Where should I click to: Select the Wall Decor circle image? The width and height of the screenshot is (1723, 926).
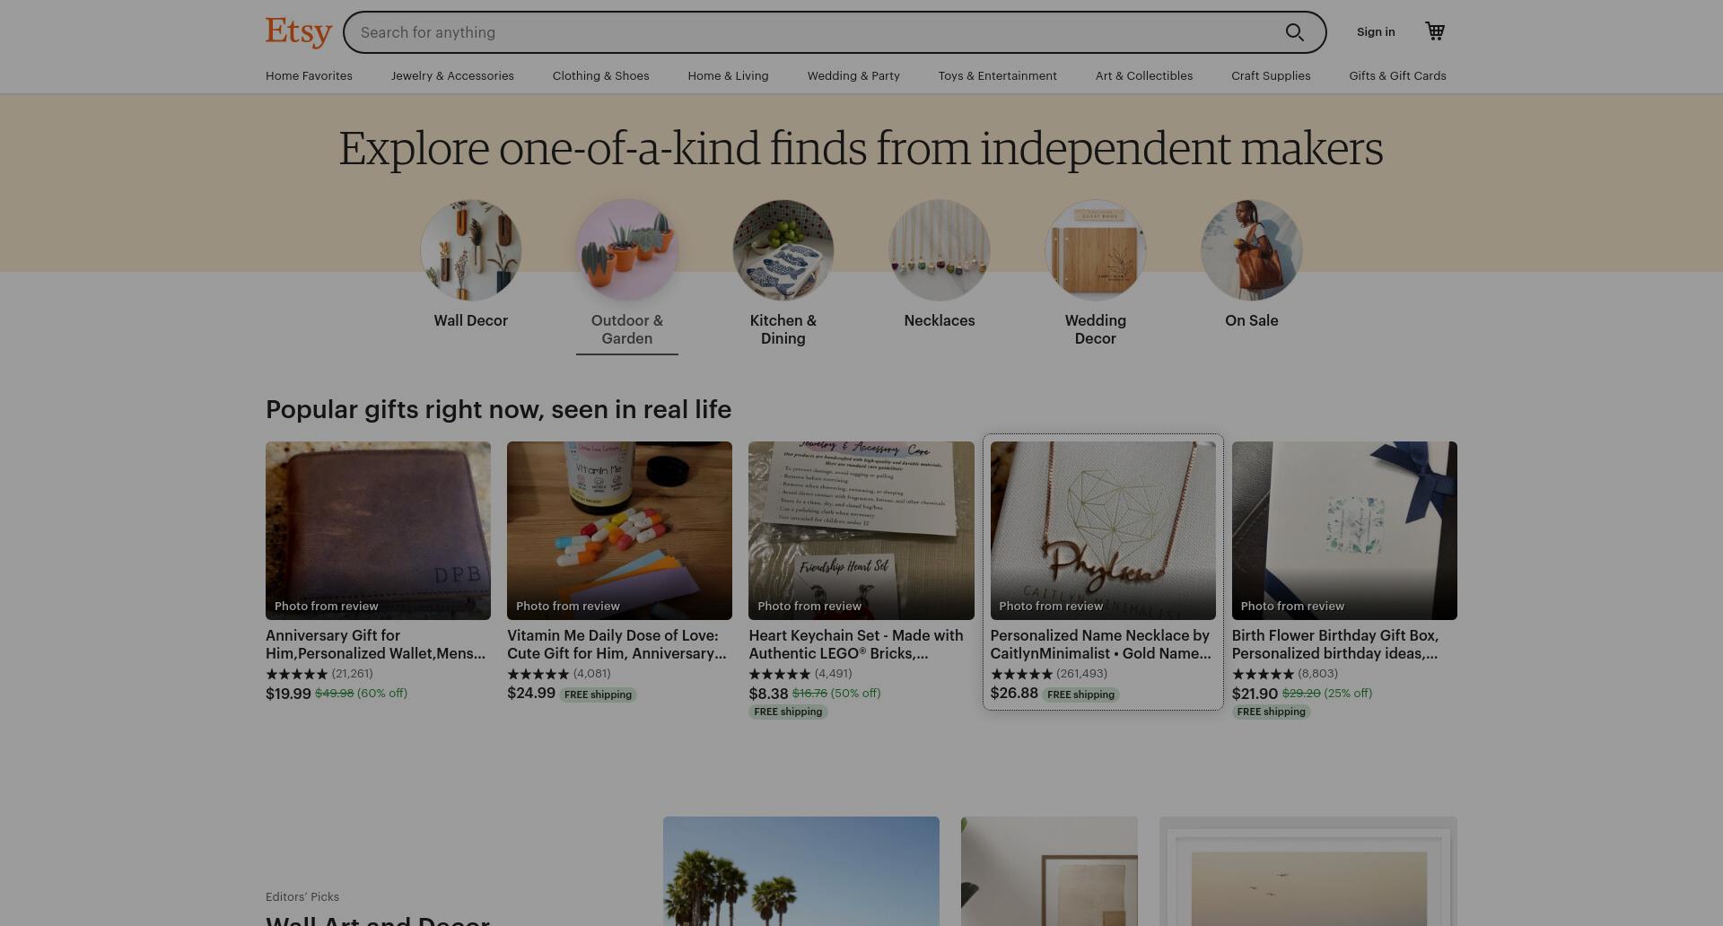pyautogui.click(x=471, y=250)
